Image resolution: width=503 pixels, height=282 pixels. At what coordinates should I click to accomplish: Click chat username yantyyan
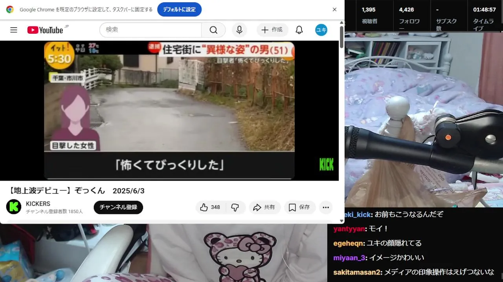(349, 229)
